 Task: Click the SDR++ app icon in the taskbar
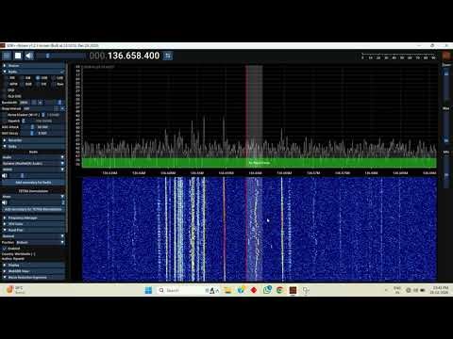(293, 290)
